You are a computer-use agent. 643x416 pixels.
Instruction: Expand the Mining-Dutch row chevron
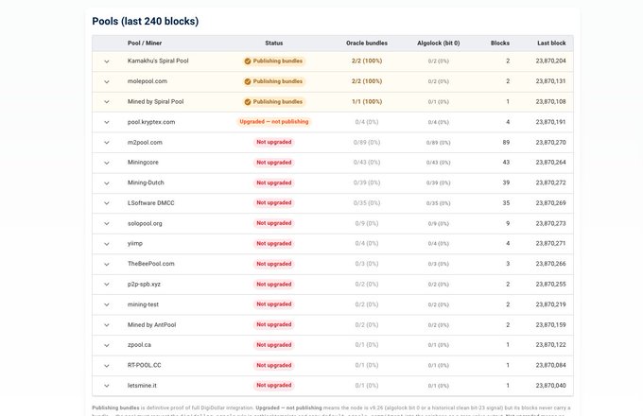107,183
